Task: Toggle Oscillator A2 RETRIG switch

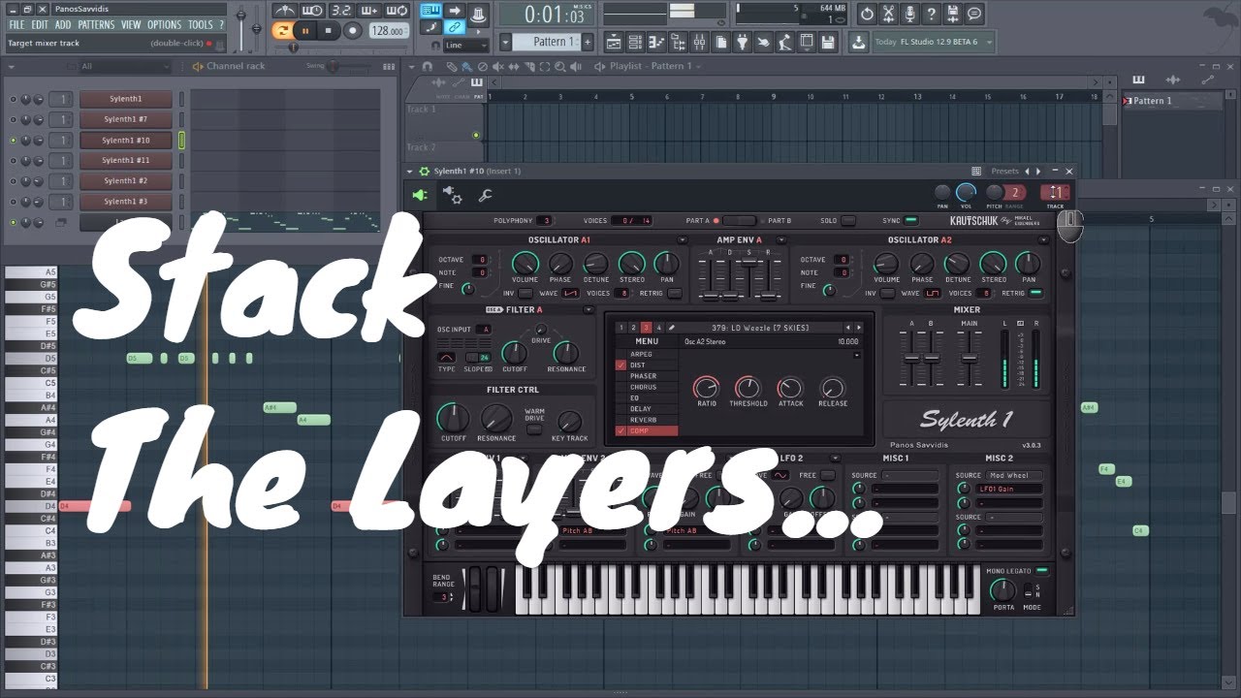Action: (x=1035, y=293)
